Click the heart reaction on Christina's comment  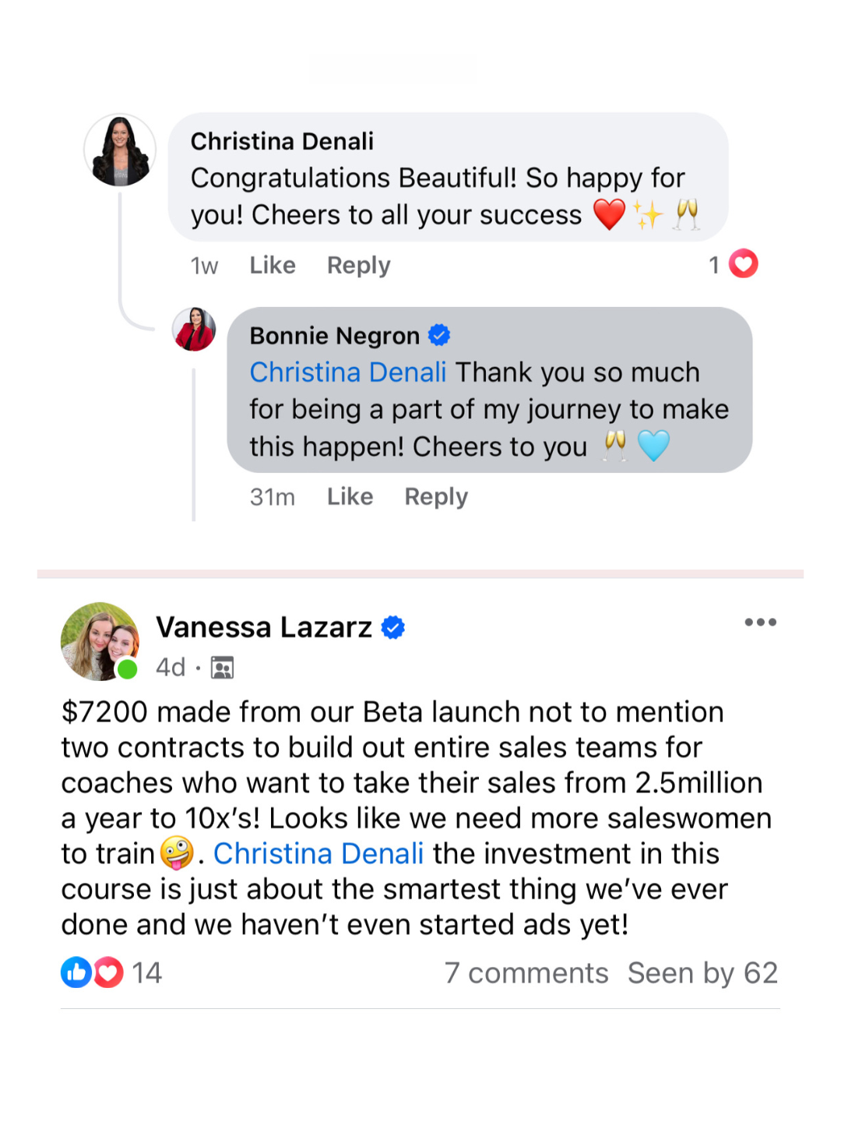744,264
